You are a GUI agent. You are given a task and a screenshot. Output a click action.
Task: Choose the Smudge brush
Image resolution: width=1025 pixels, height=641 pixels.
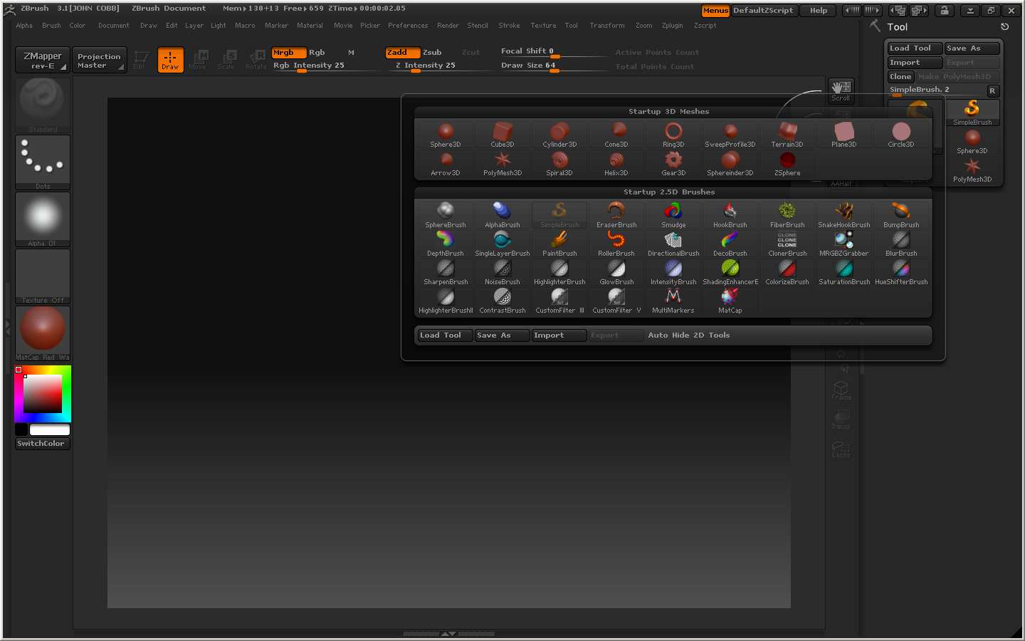673,214
